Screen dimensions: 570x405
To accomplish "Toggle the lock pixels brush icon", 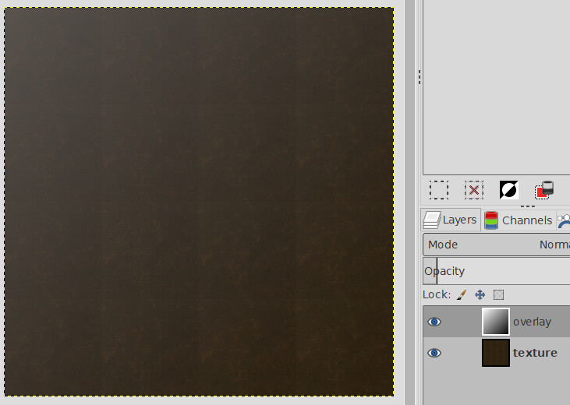I will pos(461,295).
